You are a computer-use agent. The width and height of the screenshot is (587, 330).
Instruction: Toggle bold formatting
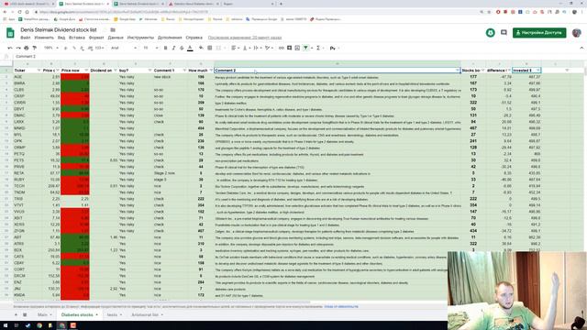tap(165, 48)
